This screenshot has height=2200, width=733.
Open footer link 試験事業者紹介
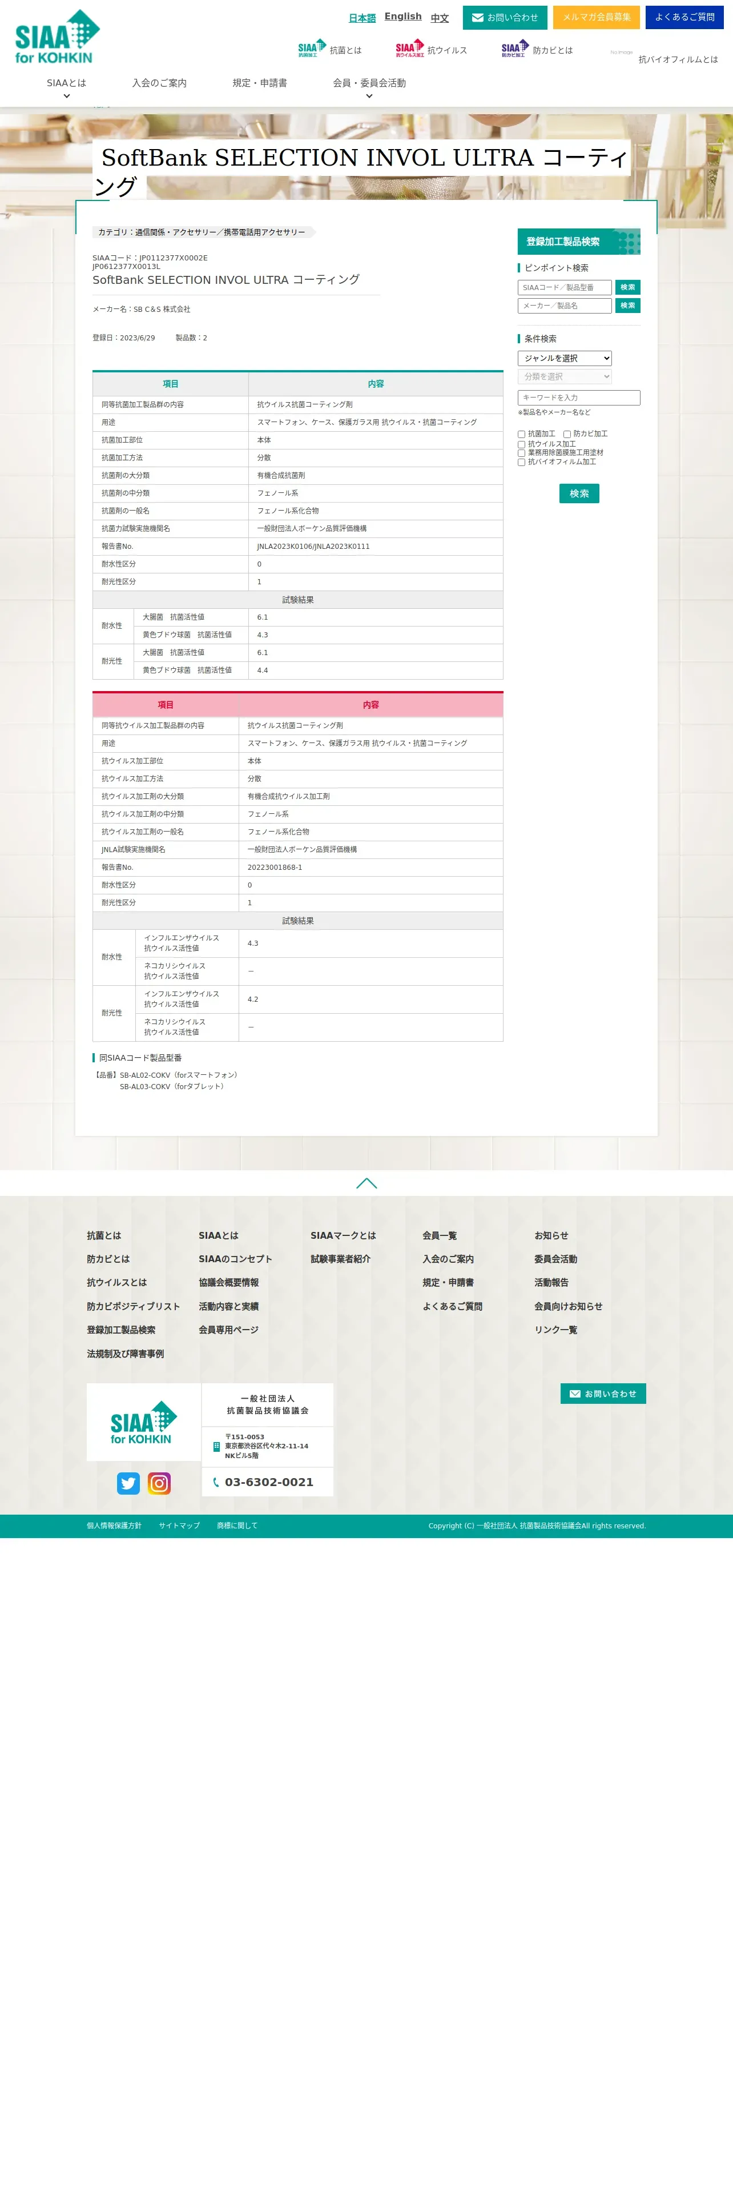(340, 1259)
